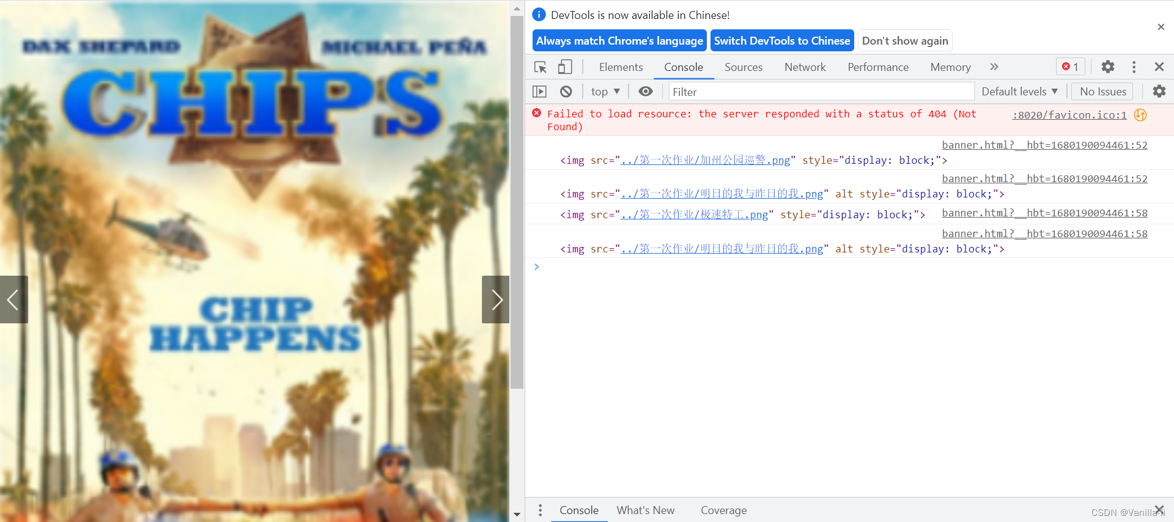Screen dimensions: 1174x522
Task: Click the page scrollbar down arrow
Action: (x=517, y=515)
